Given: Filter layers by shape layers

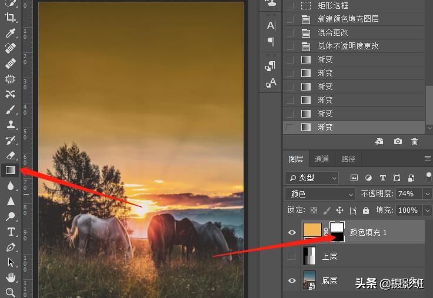Looking at the screenshot, I should (397, 178).
